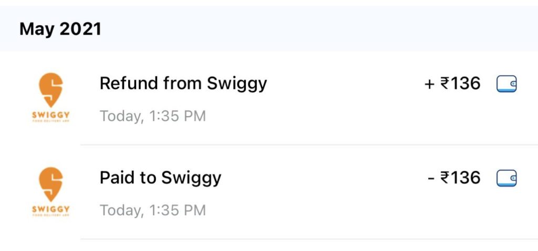
Task: Tap the refund timestamp Today, 1:35 PM
Action: 153,116
